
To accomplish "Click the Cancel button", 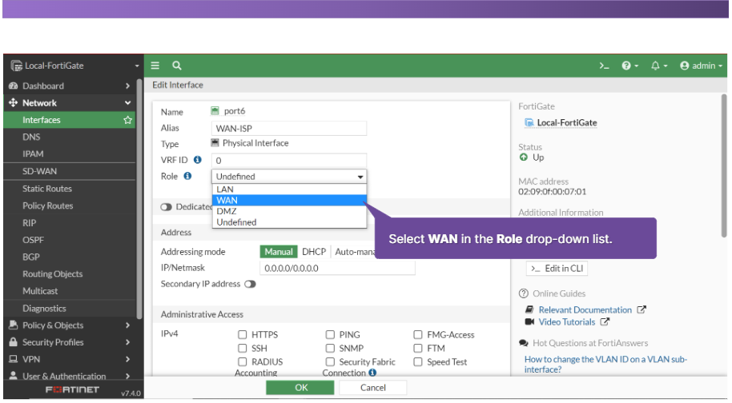I will (372, 388).
